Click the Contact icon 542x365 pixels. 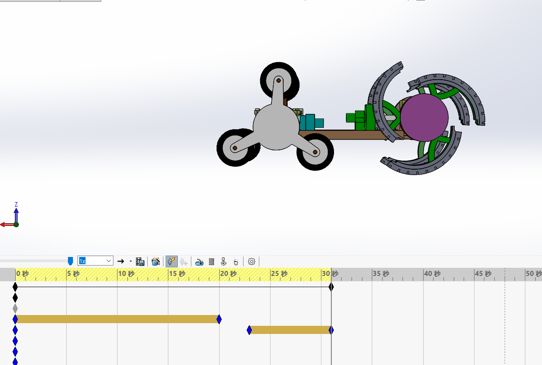pyautogui.click(x=224, y=261)
